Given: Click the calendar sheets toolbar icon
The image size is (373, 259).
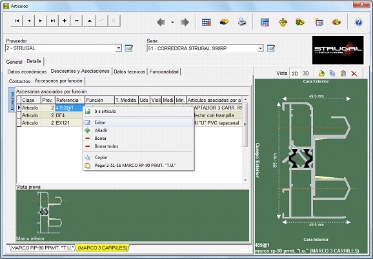Looking at the screenshot, I should (319, 22).
